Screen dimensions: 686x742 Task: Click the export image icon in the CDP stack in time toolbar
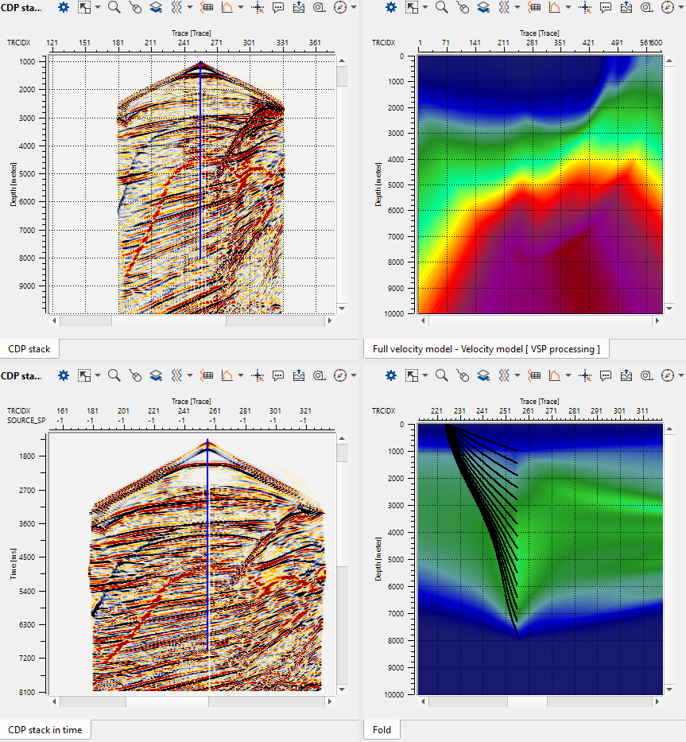(x=299, y=375)
